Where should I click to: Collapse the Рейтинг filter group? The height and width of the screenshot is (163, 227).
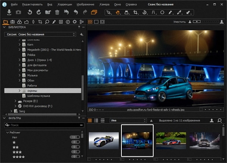(8, 132)
